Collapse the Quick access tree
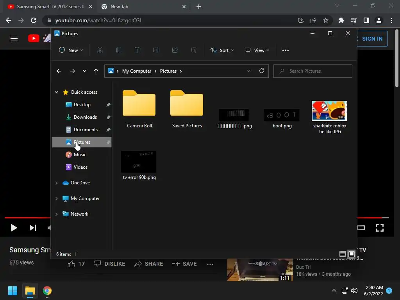Screen dimensions: 400x300 click(56, 92)
